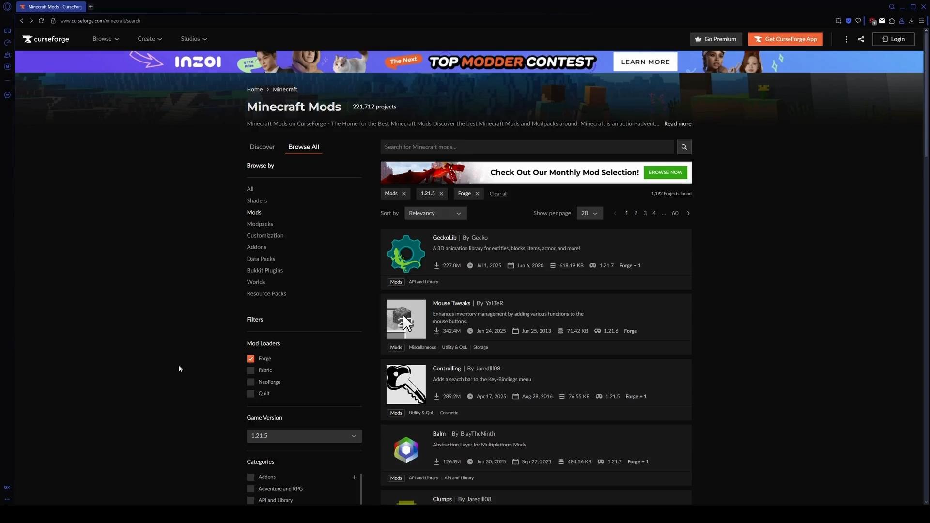The height and width of the screenshot is (523, 930).
Task: Click the Get CurseForge App button
Action: click(785, 39)
